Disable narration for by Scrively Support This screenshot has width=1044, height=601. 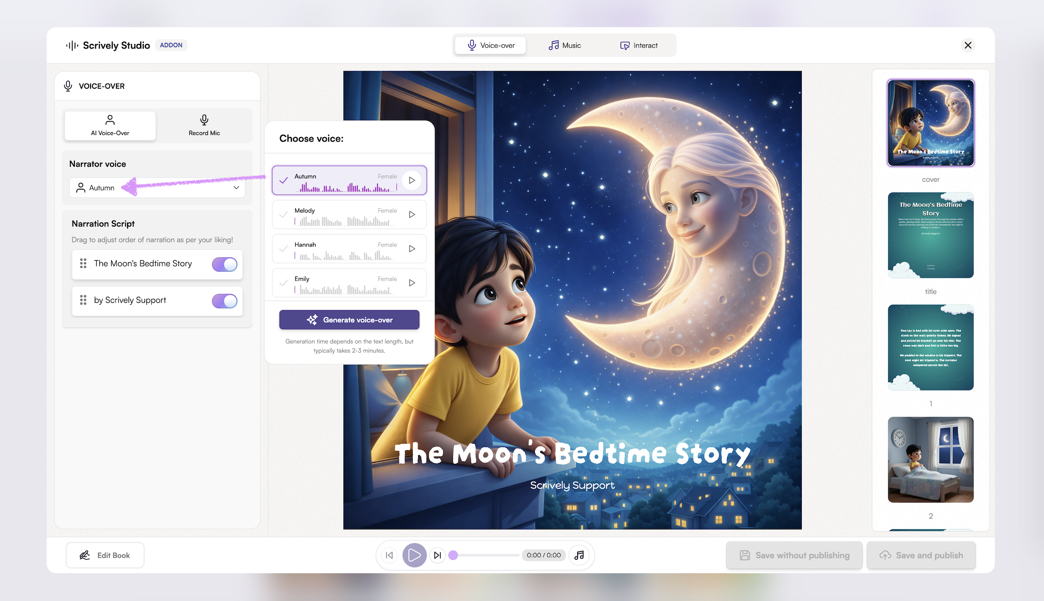coord(225,301)
